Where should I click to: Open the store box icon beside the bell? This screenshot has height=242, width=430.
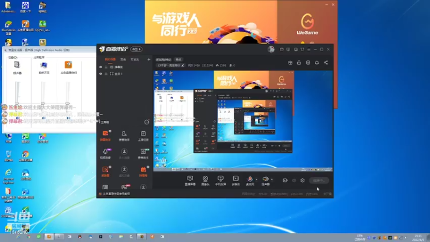point(308,62)
